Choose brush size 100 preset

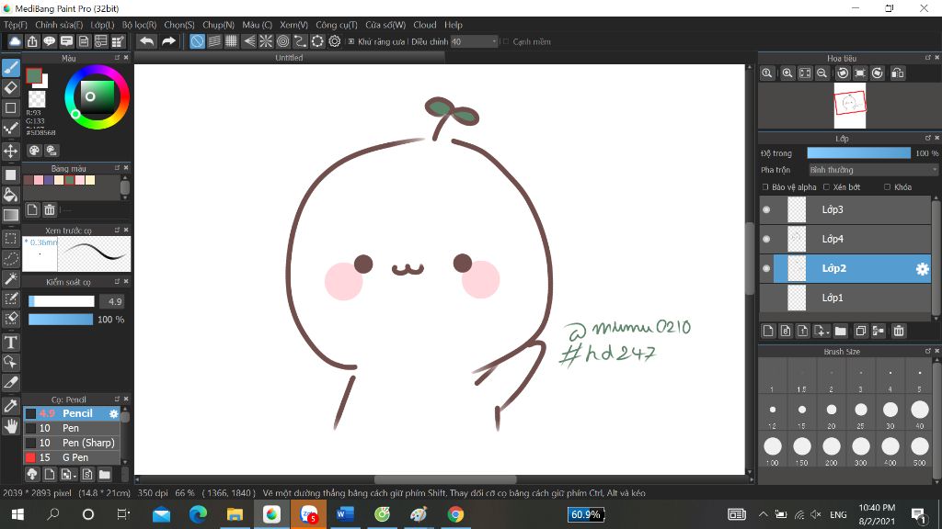[x=773, y=450]
